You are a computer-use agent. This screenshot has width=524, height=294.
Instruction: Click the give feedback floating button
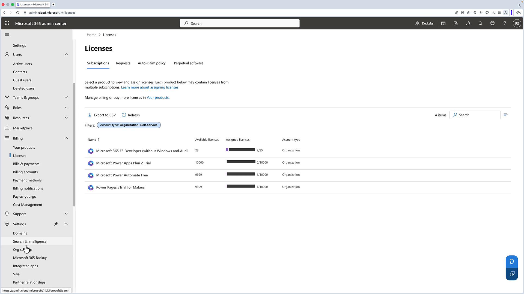[512, 274]
